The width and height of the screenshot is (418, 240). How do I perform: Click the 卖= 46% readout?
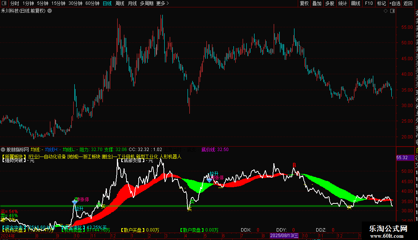[x=9, y=216]
